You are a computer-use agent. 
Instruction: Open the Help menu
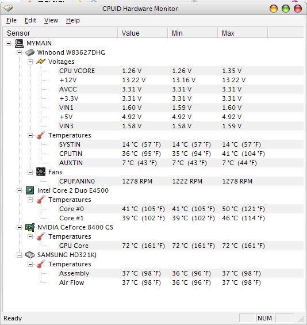(73, 20)
